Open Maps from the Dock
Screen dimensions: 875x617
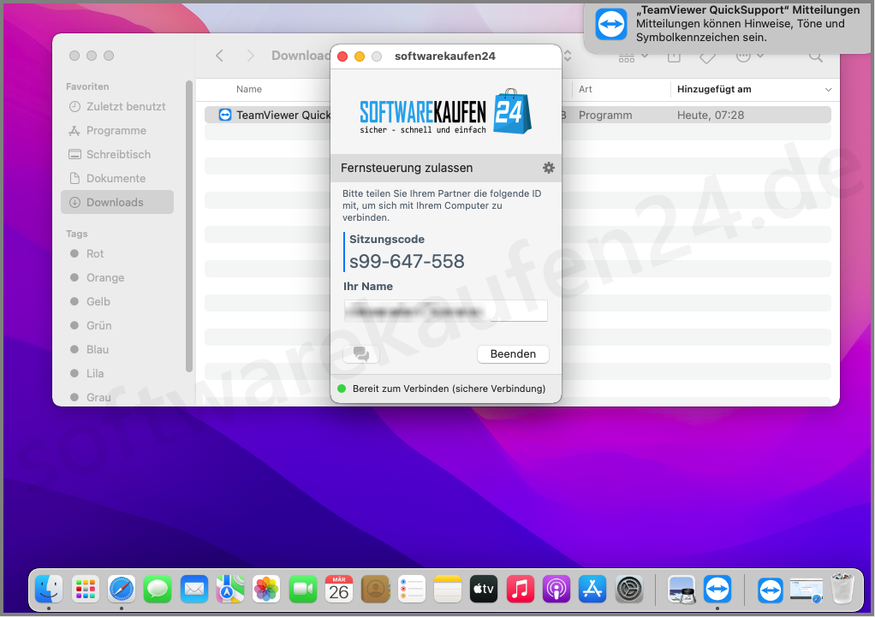pyautogui.click(x=230, y=589)
